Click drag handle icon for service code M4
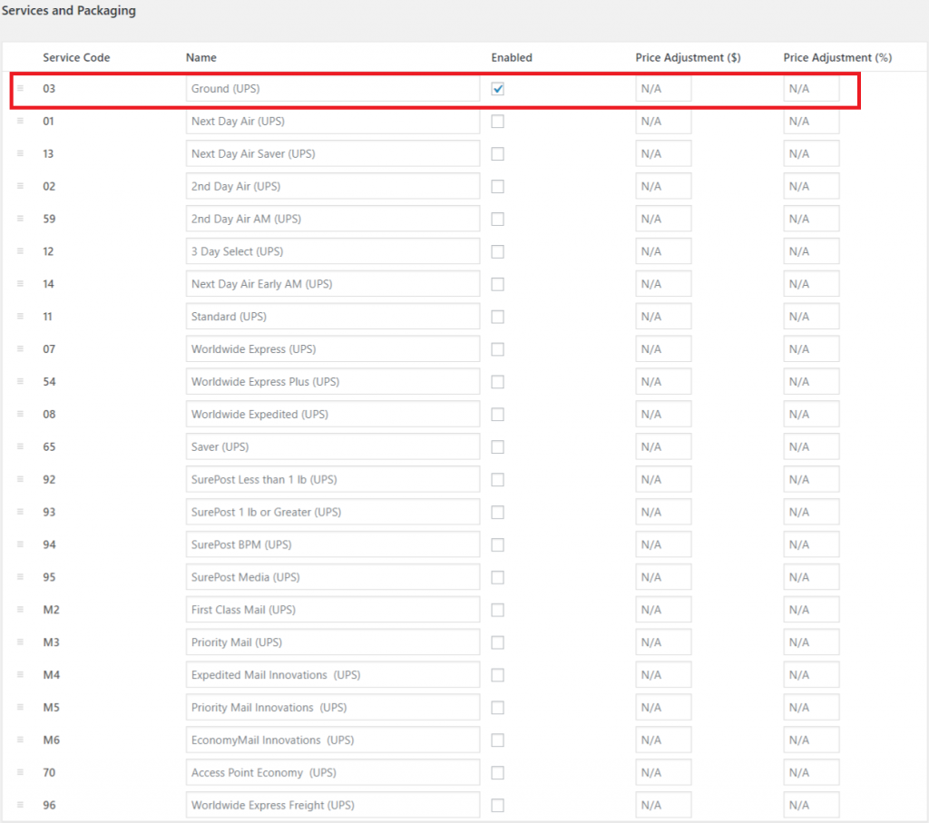 (20, 675)
